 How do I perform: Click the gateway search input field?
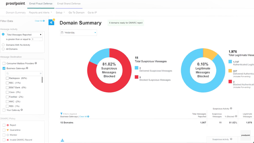[24, 74]
